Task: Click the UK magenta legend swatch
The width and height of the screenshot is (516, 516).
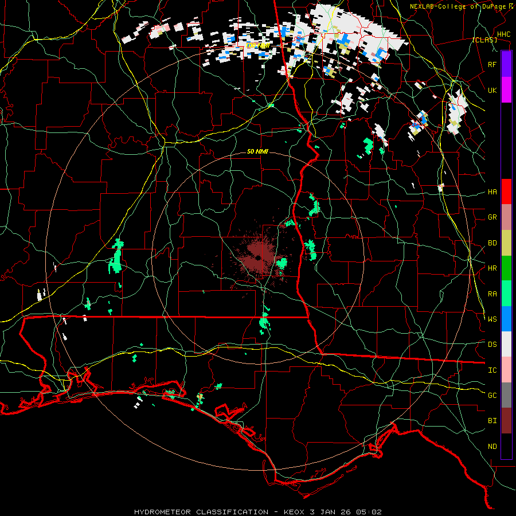Action: coord(506,90)
